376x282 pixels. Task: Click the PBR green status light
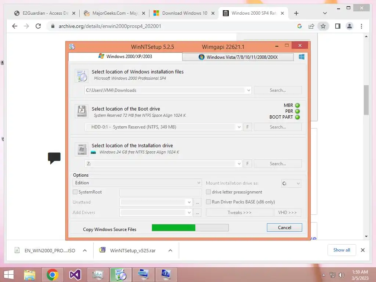click(x=297, y=111)
